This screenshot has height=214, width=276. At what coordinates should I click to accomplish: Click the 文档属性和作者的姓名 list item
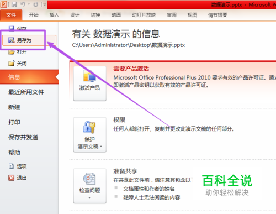(x=149, y=189)
